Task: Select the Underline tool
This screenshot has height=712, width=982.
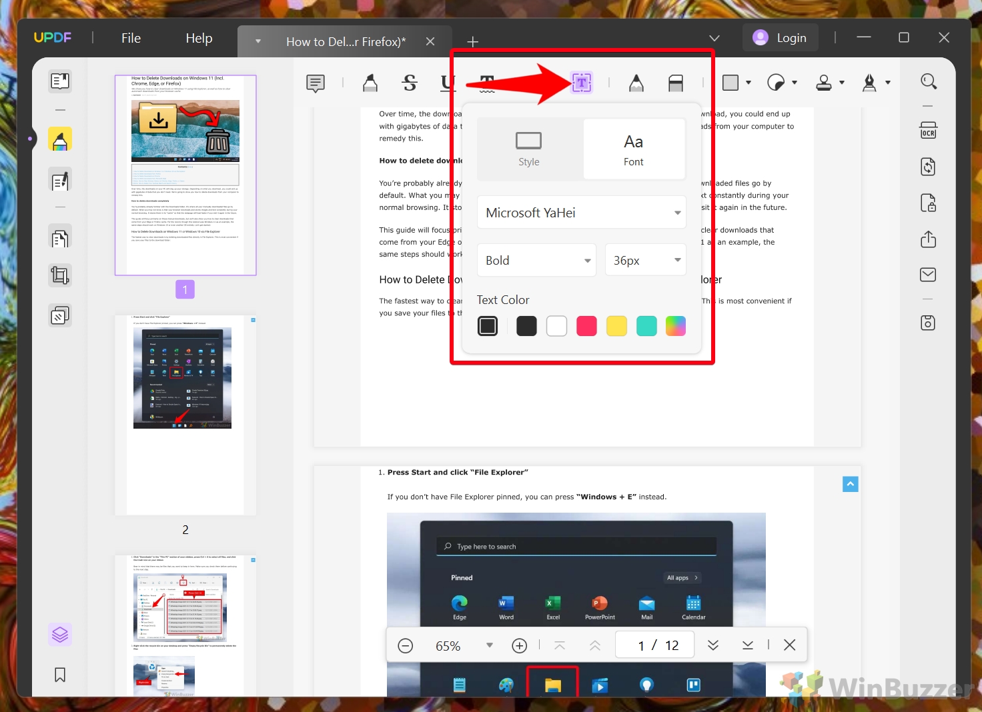Action: 447,83
